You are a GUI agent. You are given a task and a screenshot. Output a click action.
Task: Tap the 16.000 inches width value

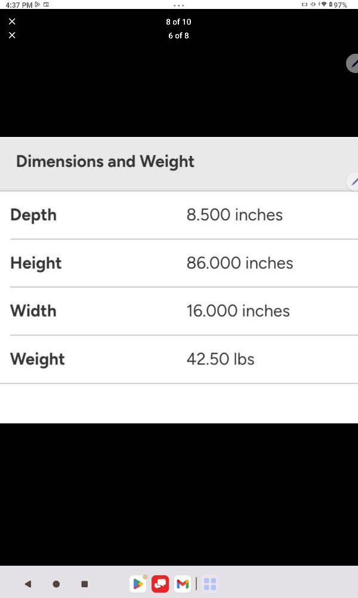pos(238,311)
